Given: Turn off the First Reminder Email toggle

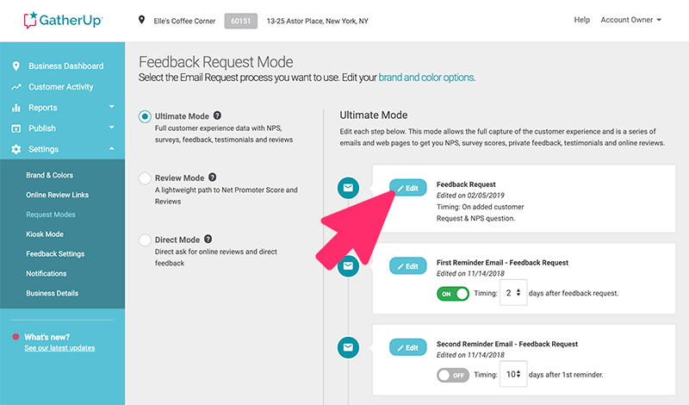Looking at the screenshot, I should [453, 293].
